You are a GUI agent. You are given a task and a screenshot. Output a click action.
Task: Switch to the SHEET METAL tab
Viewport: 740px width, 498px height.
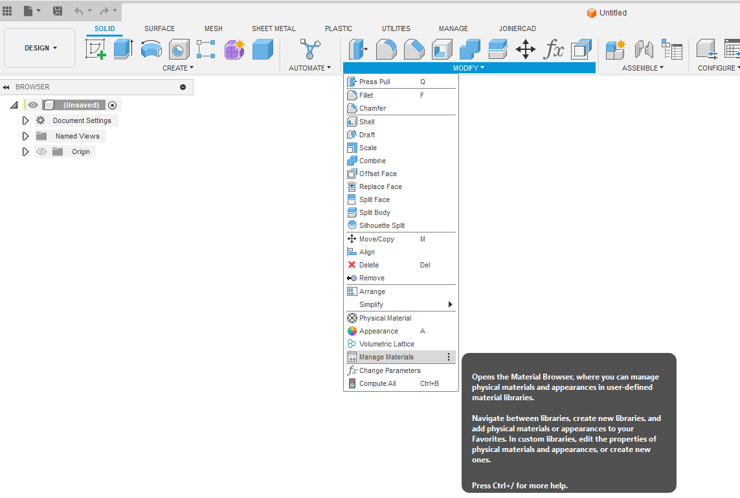(x=274, y=28)
